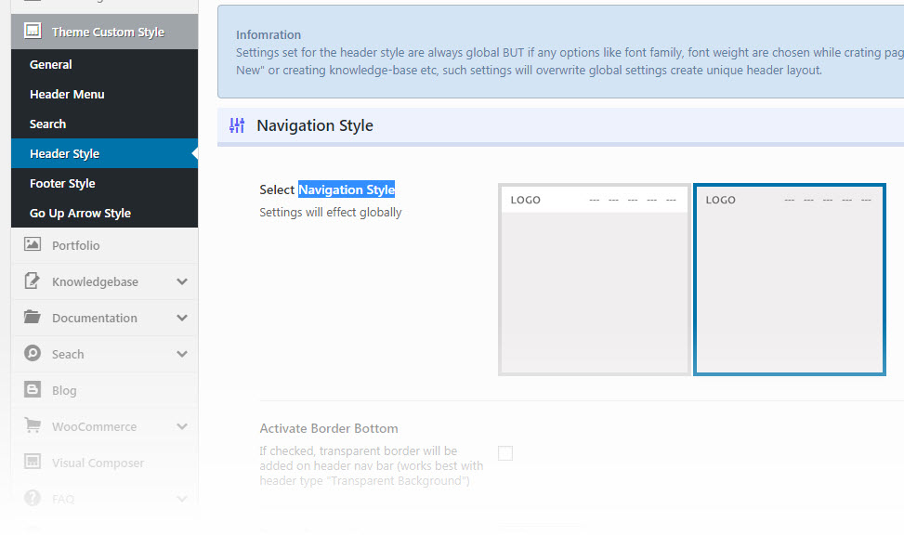Expand the Knowledgebase submenu arrow

coord(181,281)
